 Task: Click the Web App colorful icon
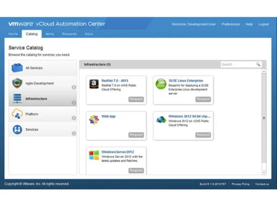click(x=94, y=120)
